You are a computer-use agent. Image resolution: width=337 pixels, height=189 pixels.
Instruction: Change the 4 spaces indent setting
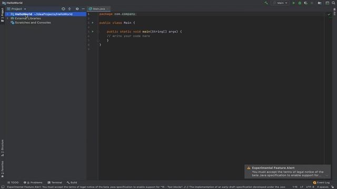323,187
